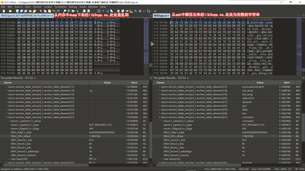This screenshot has height=171, width=305.
Task: Click the Replace toolbar icon
Action: click(x=69, y=11)
